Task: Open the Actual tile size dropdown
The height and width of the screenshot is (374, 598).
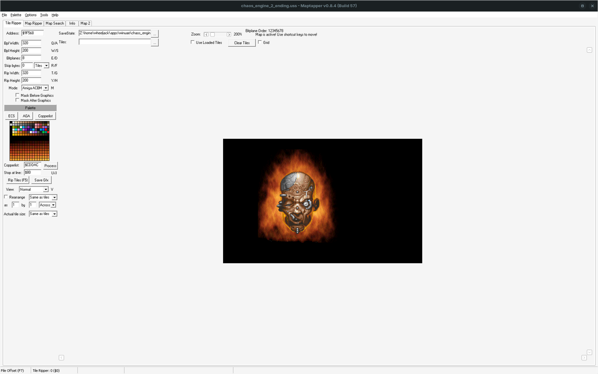Action: pyautogui.click(x=43, y=214)
